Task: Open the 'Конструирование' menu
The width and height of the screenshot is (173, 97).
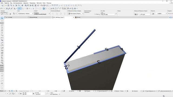Action: tap(18, 3)
